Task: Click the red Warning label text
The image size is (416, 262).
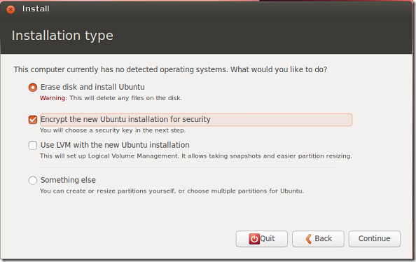Action: (53, 98)
